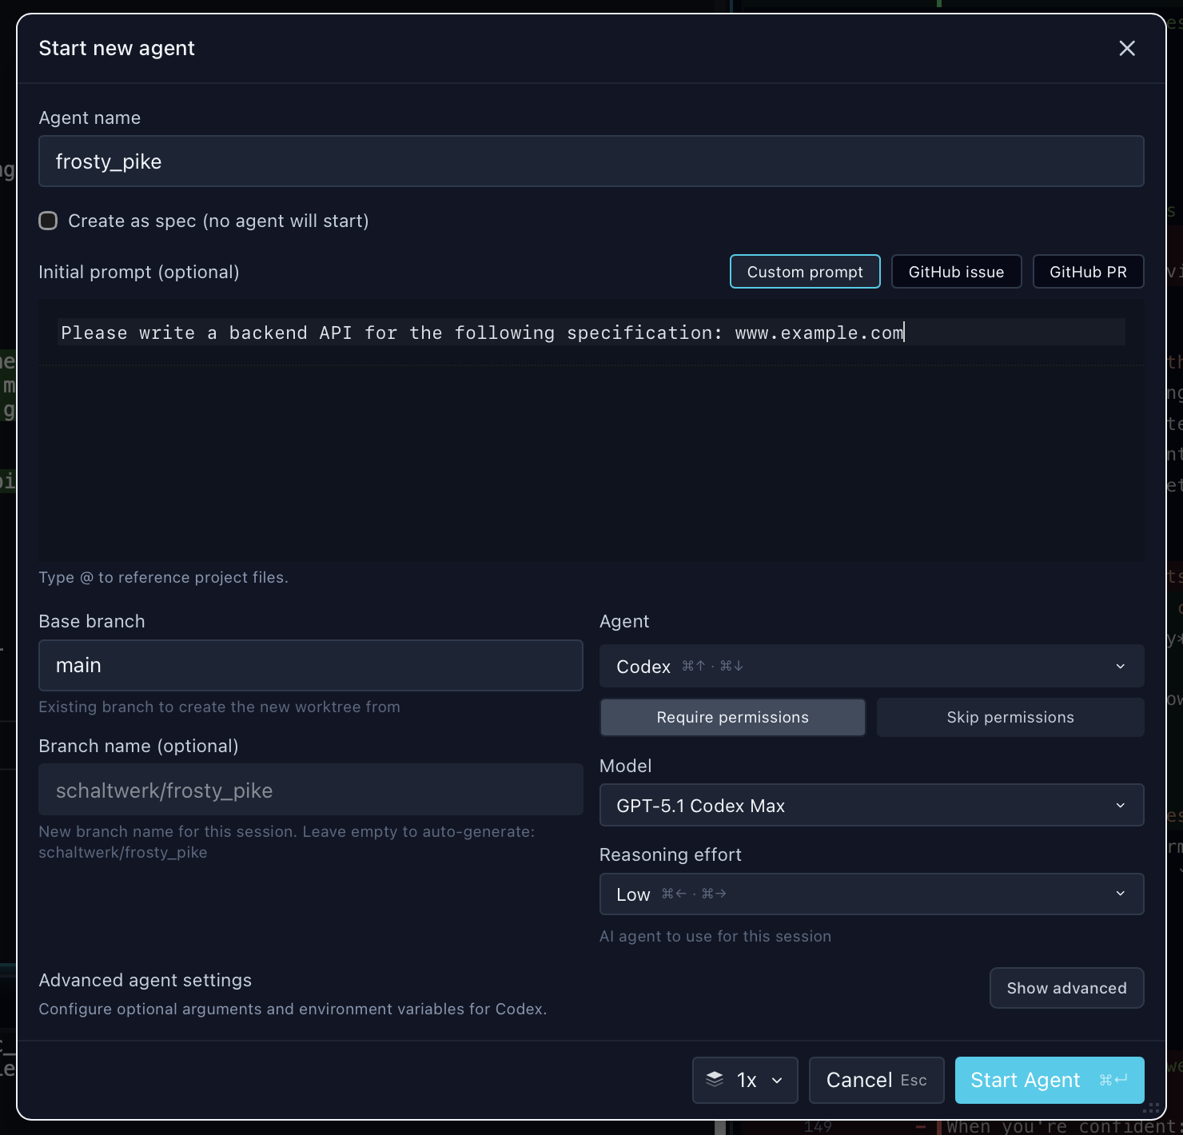Click the chevron on the Agent selector
1183x1135 pixels.
[x=1120, y=666]
